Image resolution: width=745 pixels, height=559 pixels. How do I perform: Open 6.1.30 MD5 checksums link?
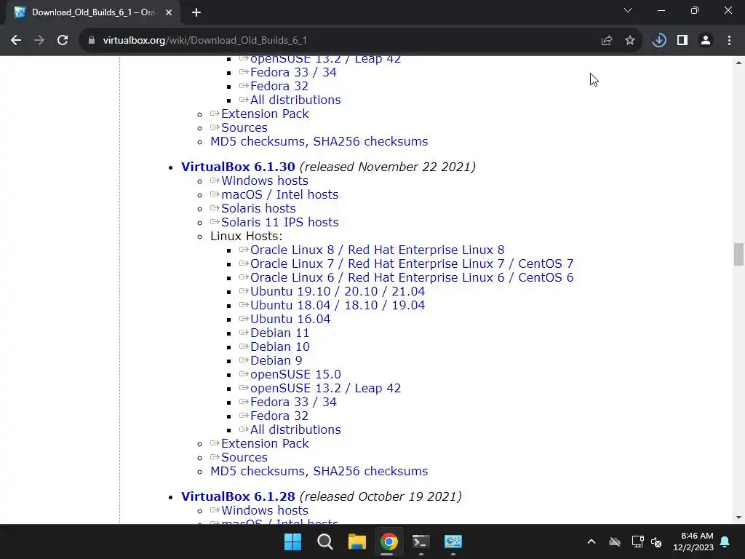pyautogui.click(x=258, y=471)
